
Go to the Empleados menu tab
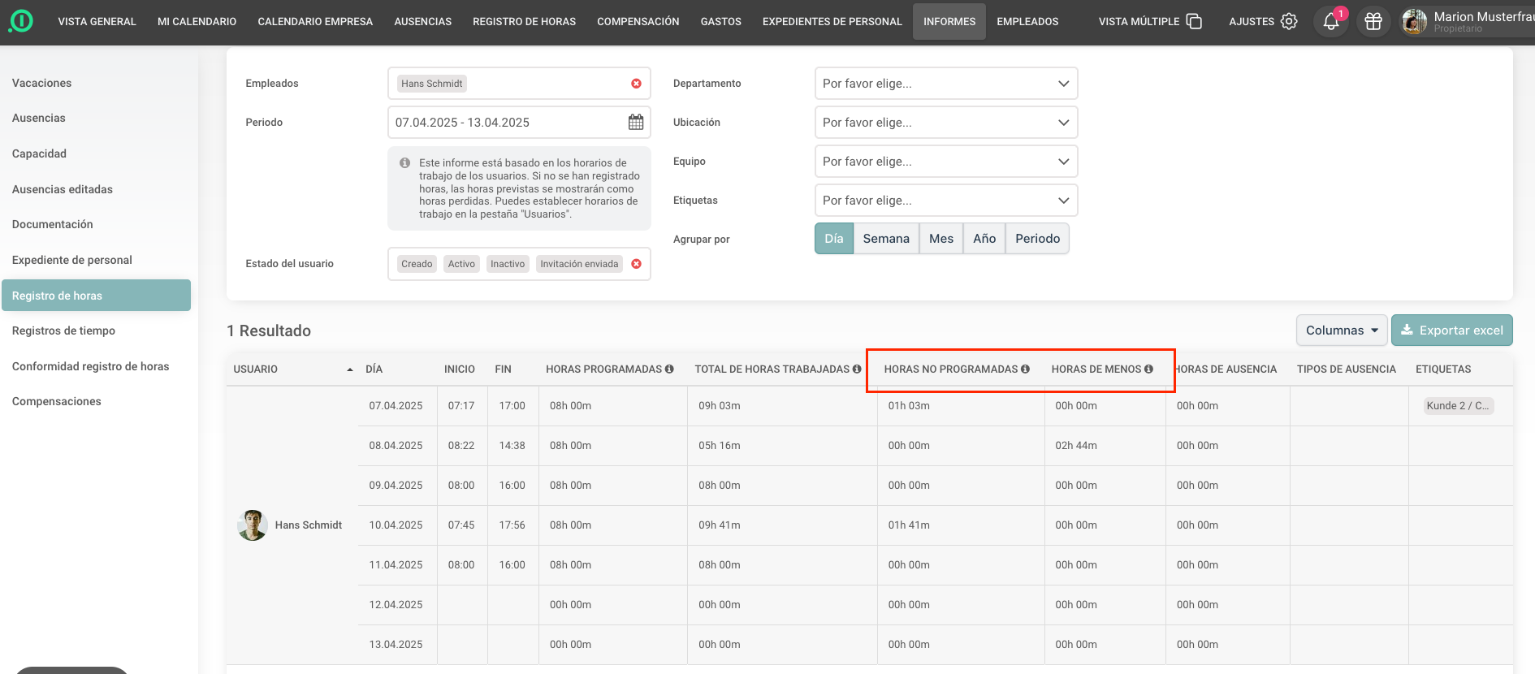[1027, 22]
